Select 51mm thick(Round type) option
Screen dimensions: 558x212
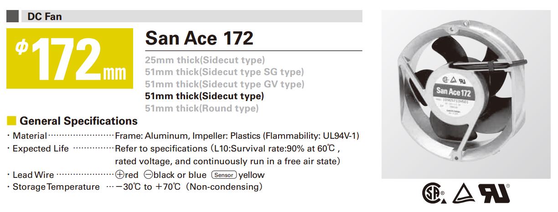(x=201, y=108)
